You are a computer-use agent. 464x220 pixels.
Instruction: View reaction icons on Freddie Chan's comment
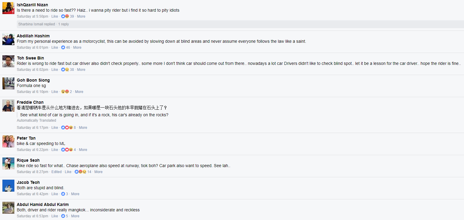(x=67, y=128)
